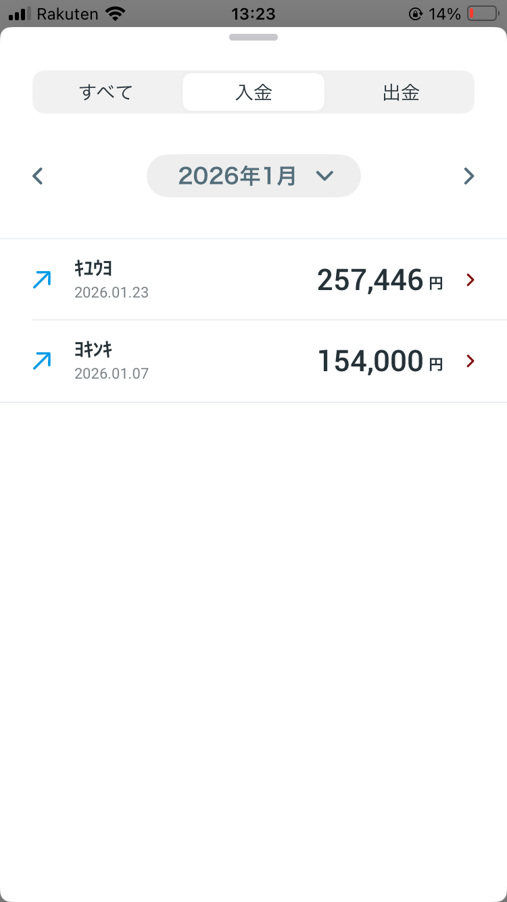507x902 pixels.
Task: Expand month picker via the down chevron
Action: point(325,176)
